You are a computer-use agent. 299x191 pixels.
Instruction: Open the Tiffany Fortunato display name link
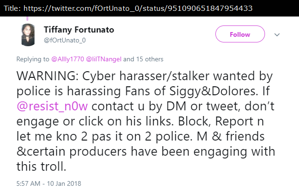(78, 30)
